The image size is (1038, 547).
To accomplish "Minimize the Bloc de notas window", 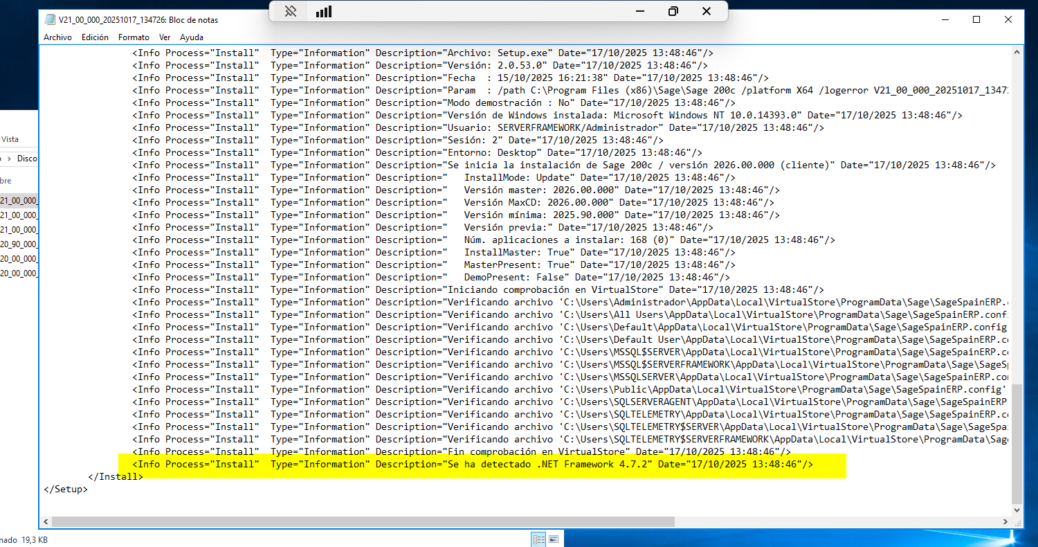I will [x=945, y=19].
